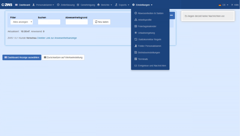The image size is (240, 136).
Task: Click the Dashboard grid icon
Action: point(16,5)
